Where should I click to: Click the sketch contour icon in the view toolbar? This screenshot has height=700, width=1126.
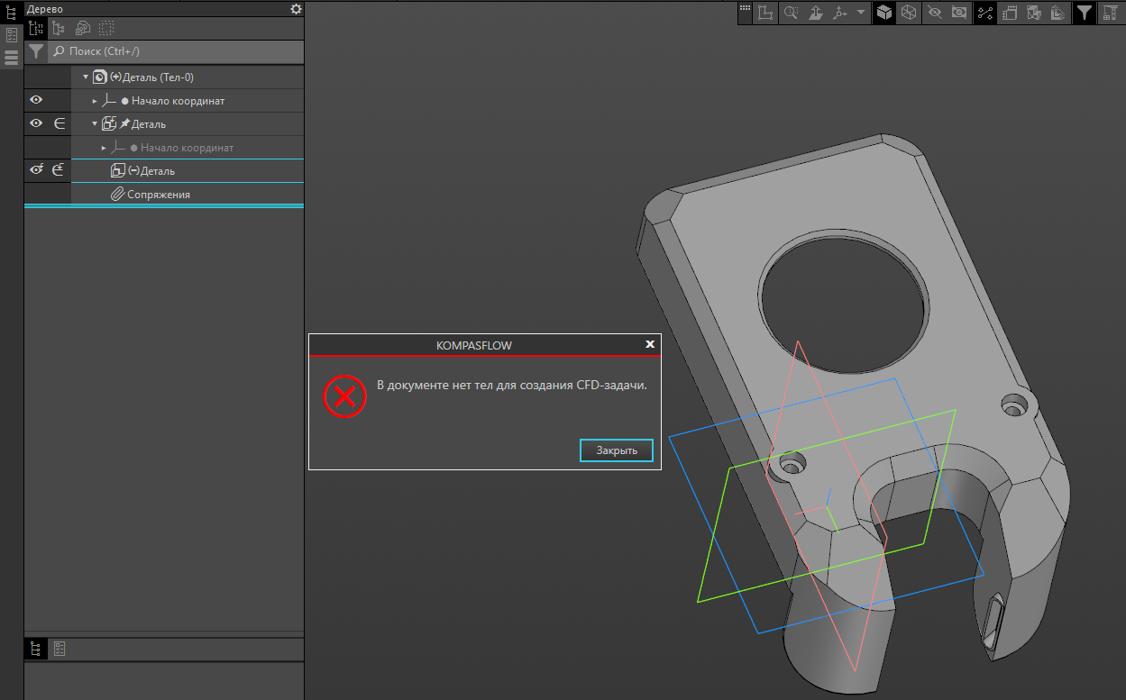[x=766, y=13]
